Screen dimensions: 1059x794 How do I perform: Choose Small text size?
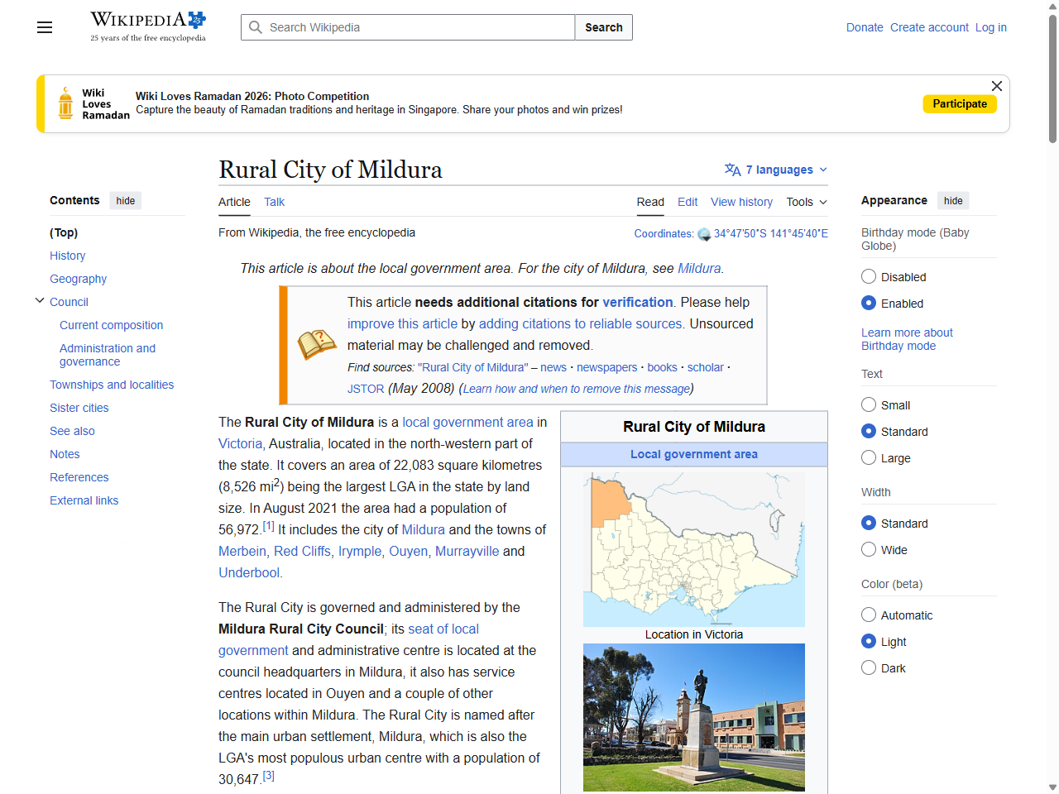[x=869, y=404]
